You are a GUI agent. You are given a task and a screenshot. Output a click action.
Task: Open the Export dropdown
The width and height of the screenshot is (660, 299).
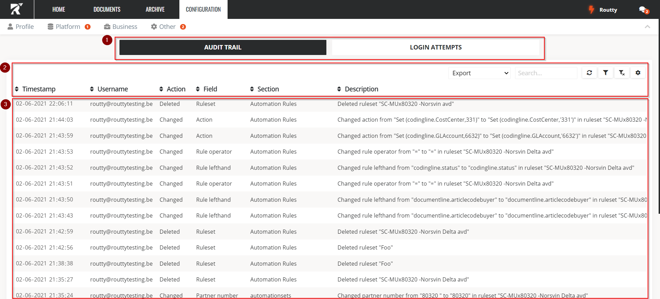pyautogui.click(x=479, y=73)
